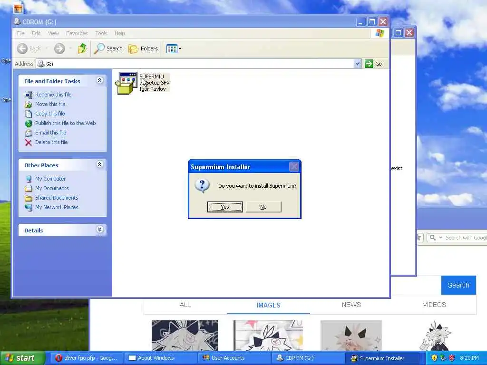Viewport: 487px width, 365px height.
Task: Go Back using the Explorer toolbar
Action: (x=29, y=48)
